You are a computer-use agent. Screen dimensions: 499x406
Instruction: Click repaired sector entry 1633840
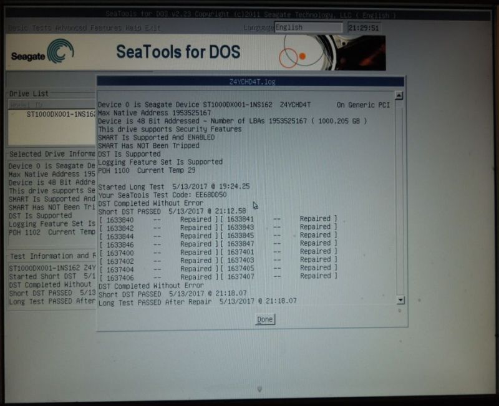click(158, 220)
